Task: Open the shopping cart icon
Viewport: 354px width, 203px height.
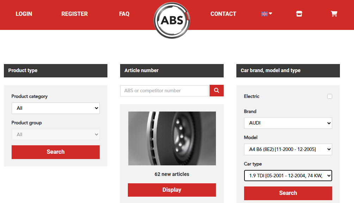Action: (334, 14)
